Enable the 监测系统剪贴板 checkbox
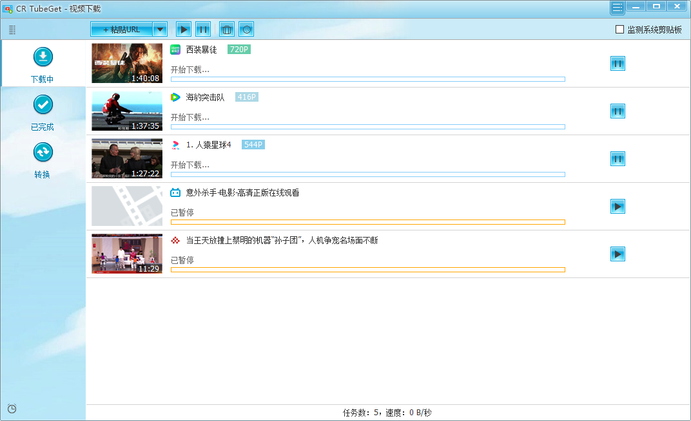 point(619,29)
